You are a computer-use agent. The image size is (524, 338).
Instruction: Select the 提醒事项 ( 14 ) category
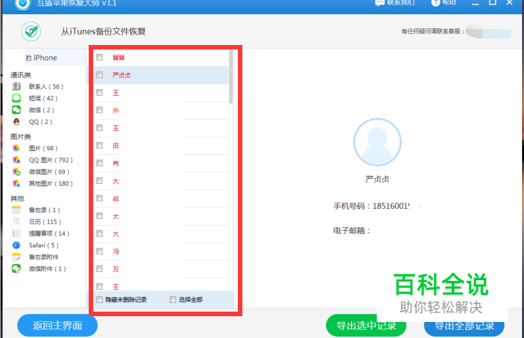pos(49,233)
